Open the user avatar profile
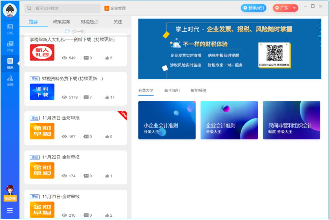Viewport: 329px width, 220px height. click(10, 10)
